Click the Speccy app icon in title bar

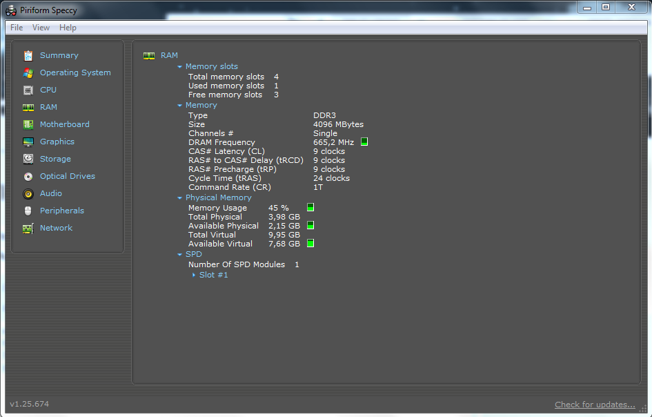coord(11,10)
